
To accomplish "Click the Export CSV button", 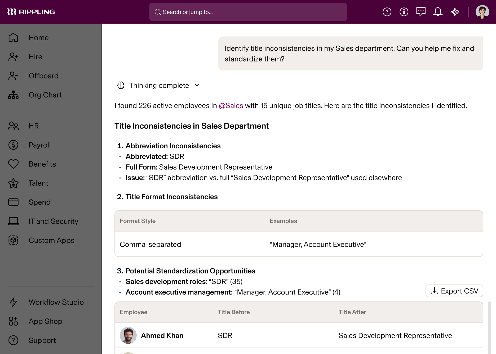I will tap(454, 291).
